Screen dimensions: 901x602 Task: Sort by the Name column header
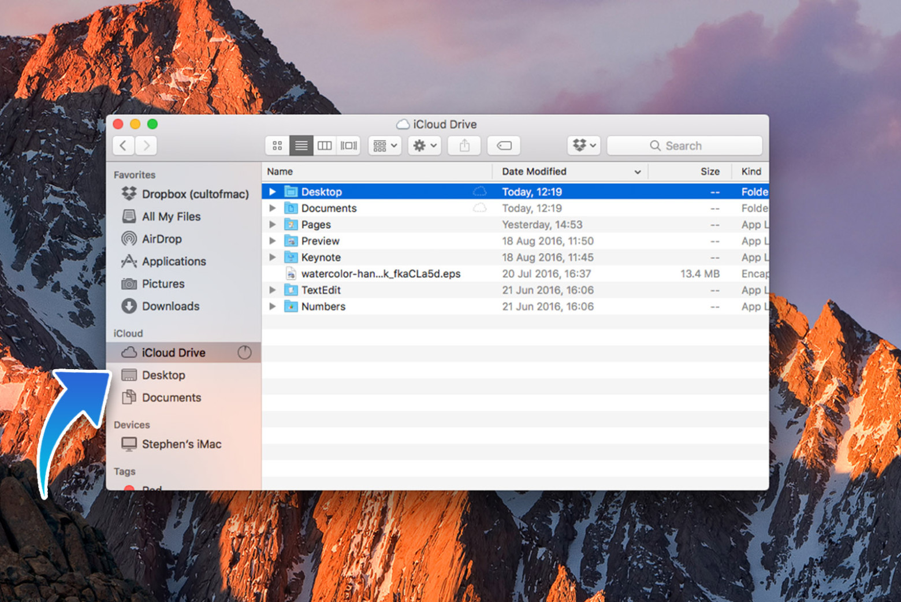(280, 172)
